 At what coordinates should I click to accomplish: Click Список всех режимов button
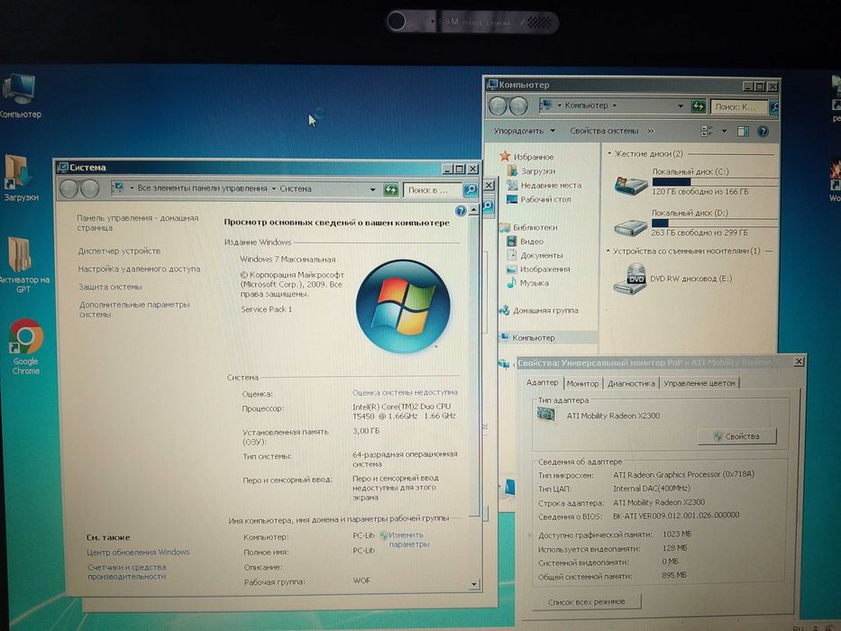586,601
